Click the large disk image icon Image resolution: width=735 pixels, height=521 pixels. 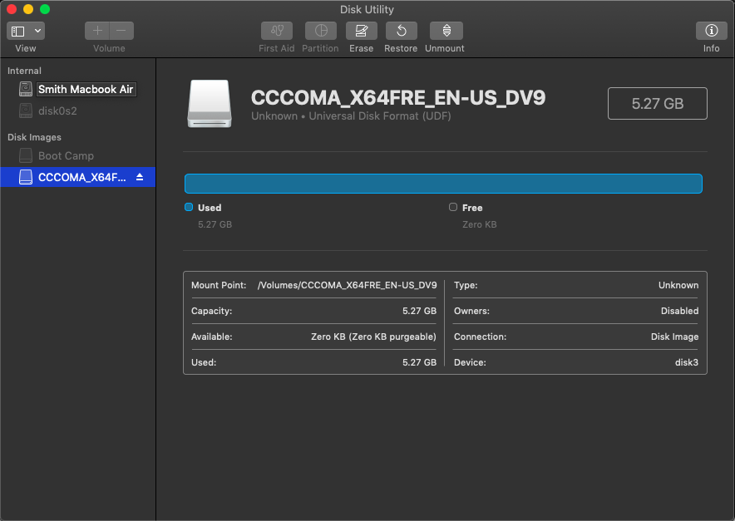pos(210,104)
